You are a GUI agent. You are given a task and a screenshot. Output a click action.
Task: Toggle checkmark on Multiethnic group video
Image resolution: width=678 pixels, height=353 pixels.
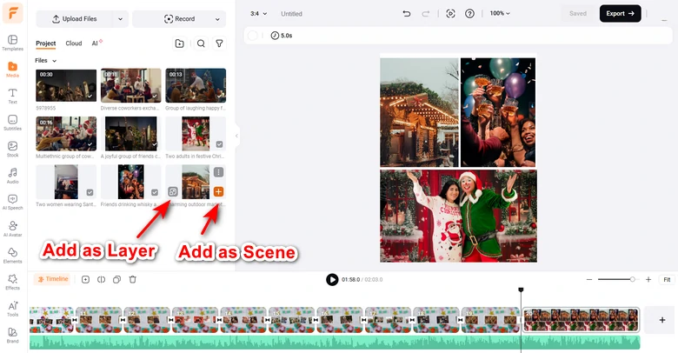(90, 144)
